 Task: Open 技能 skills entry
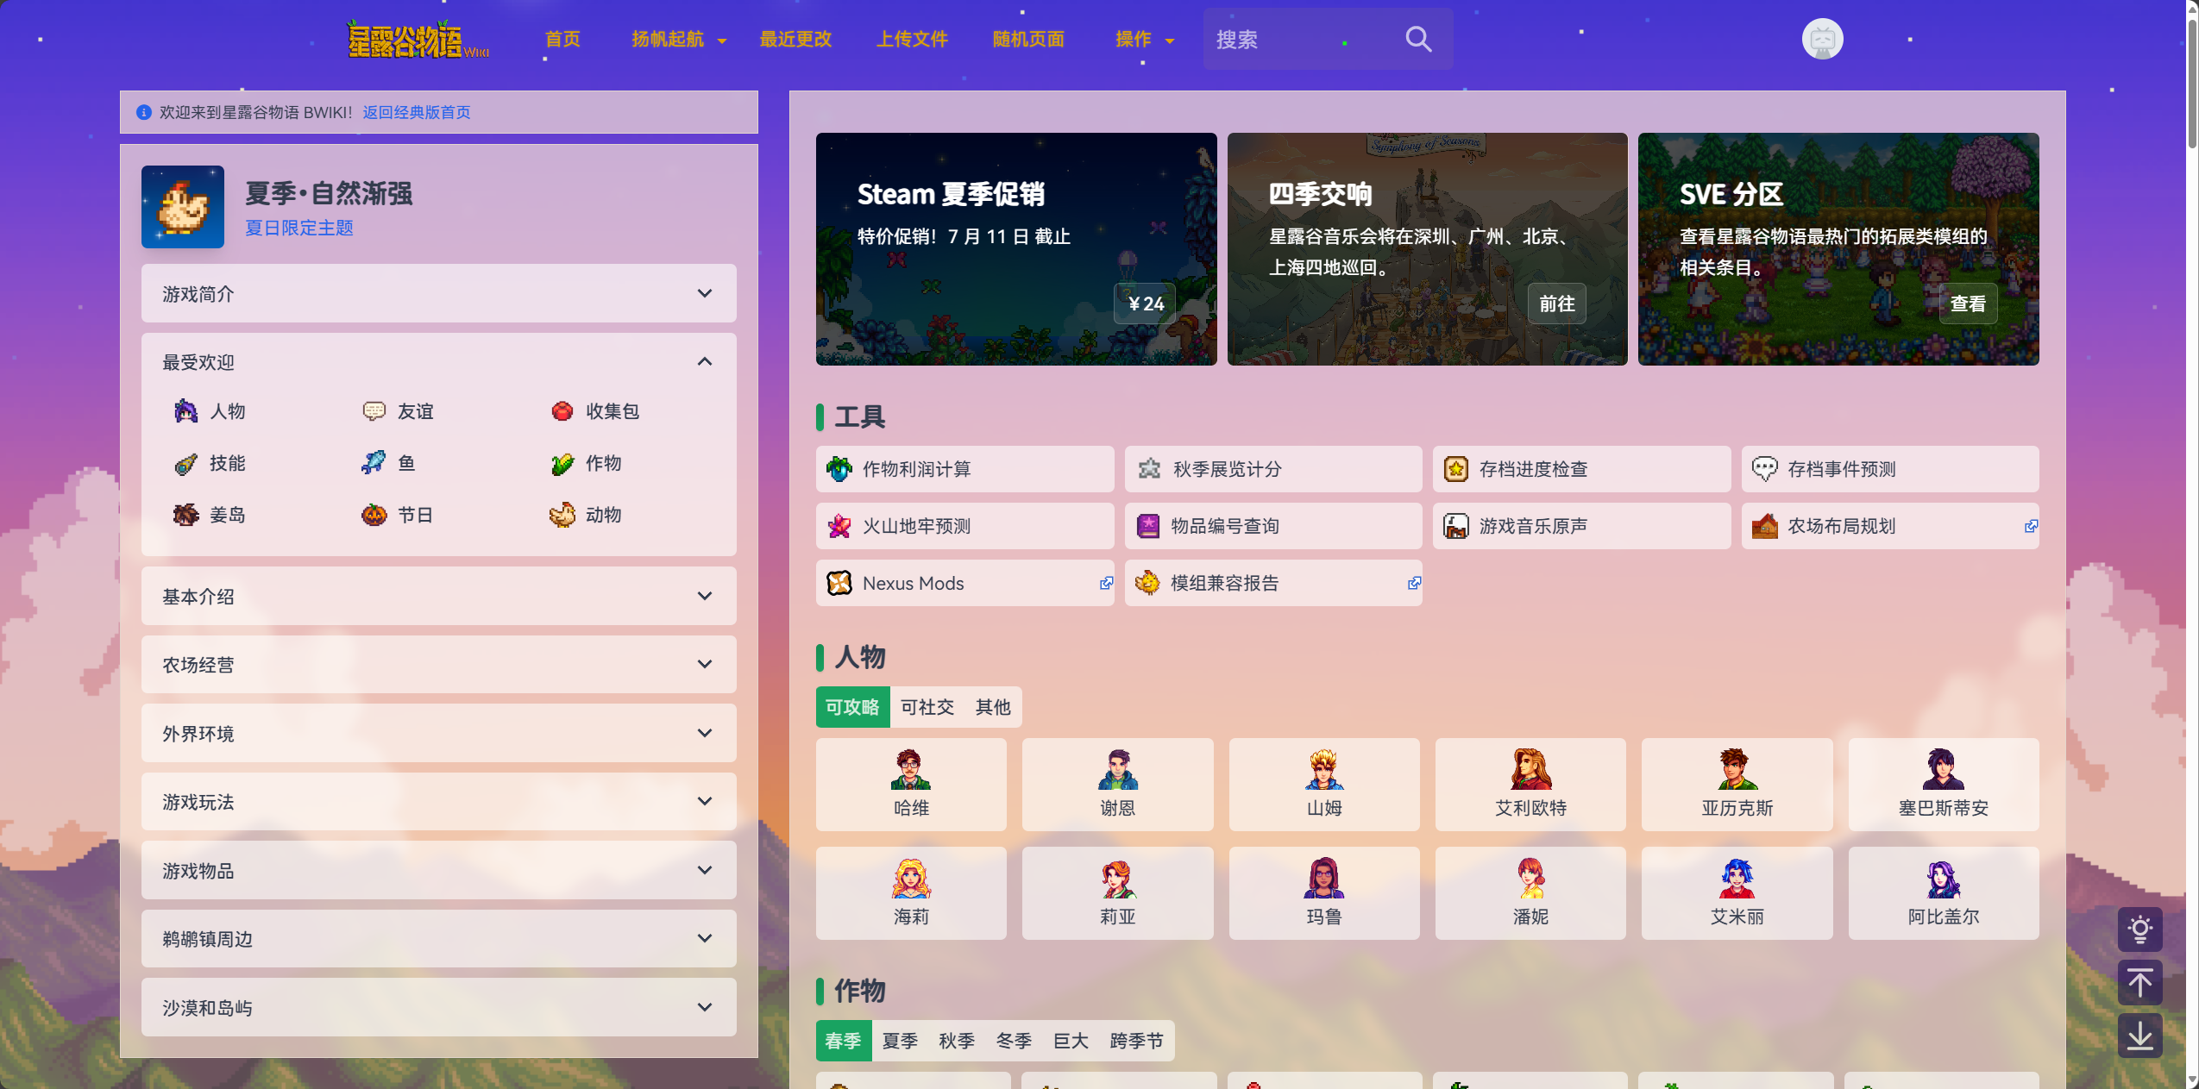[210, 463]
